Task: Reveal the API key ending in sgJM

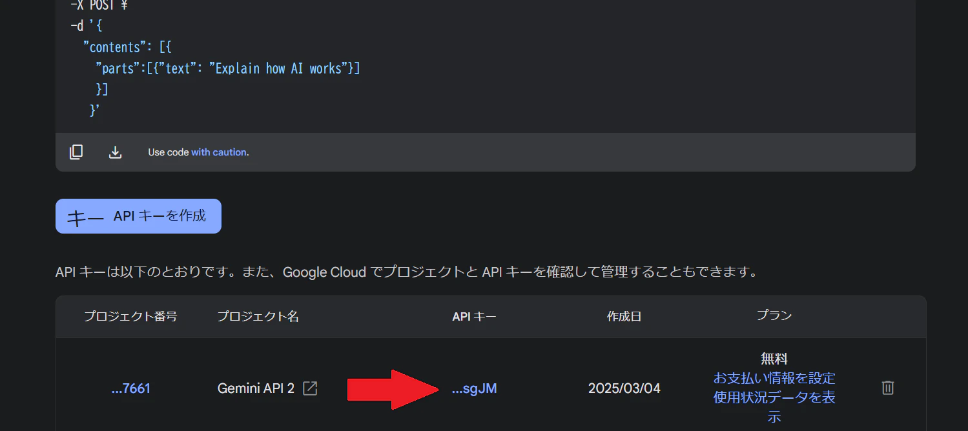Action: coord(474,388)
